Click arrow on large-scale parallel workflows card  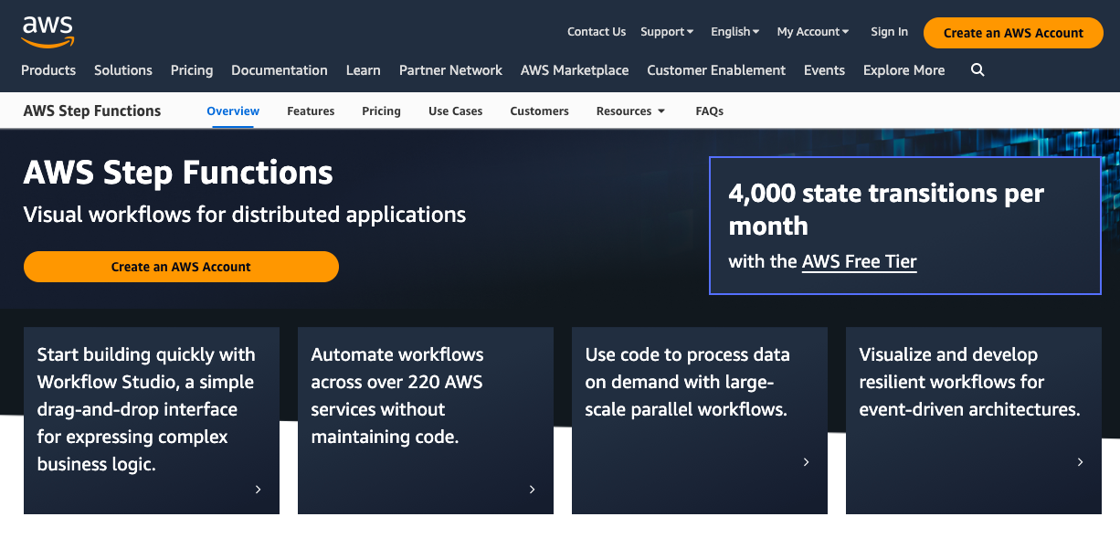(x=807, y=462)
